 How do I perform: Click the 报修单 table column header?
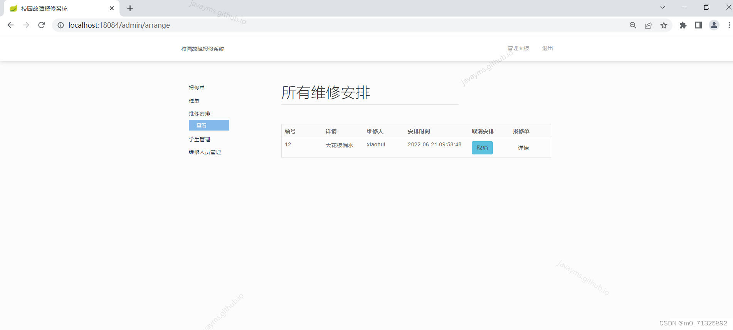(521, 131)
